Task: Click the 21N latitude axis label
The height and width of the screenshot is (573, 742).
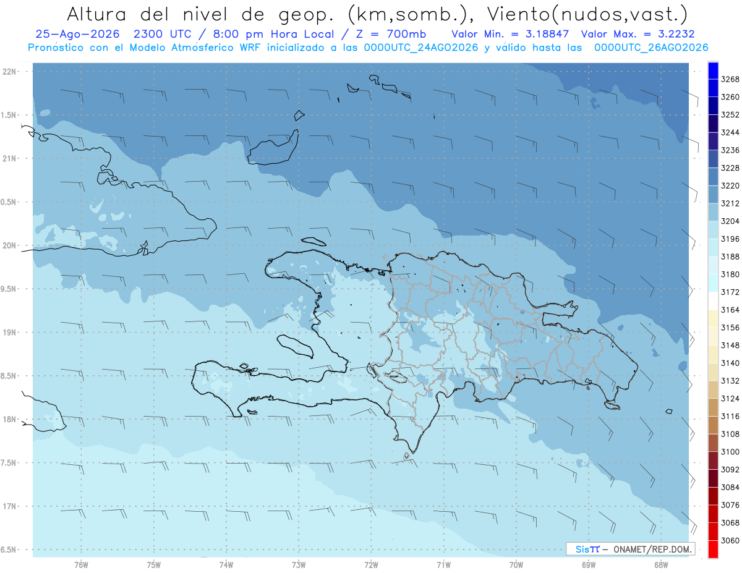Action: click(x=10, y=158)
